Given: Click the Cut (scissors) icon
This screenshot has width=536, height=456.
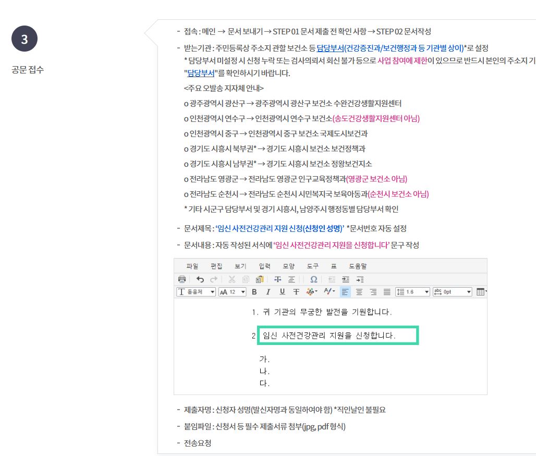Looking at the screenshot, I should (x=232, y=278).
